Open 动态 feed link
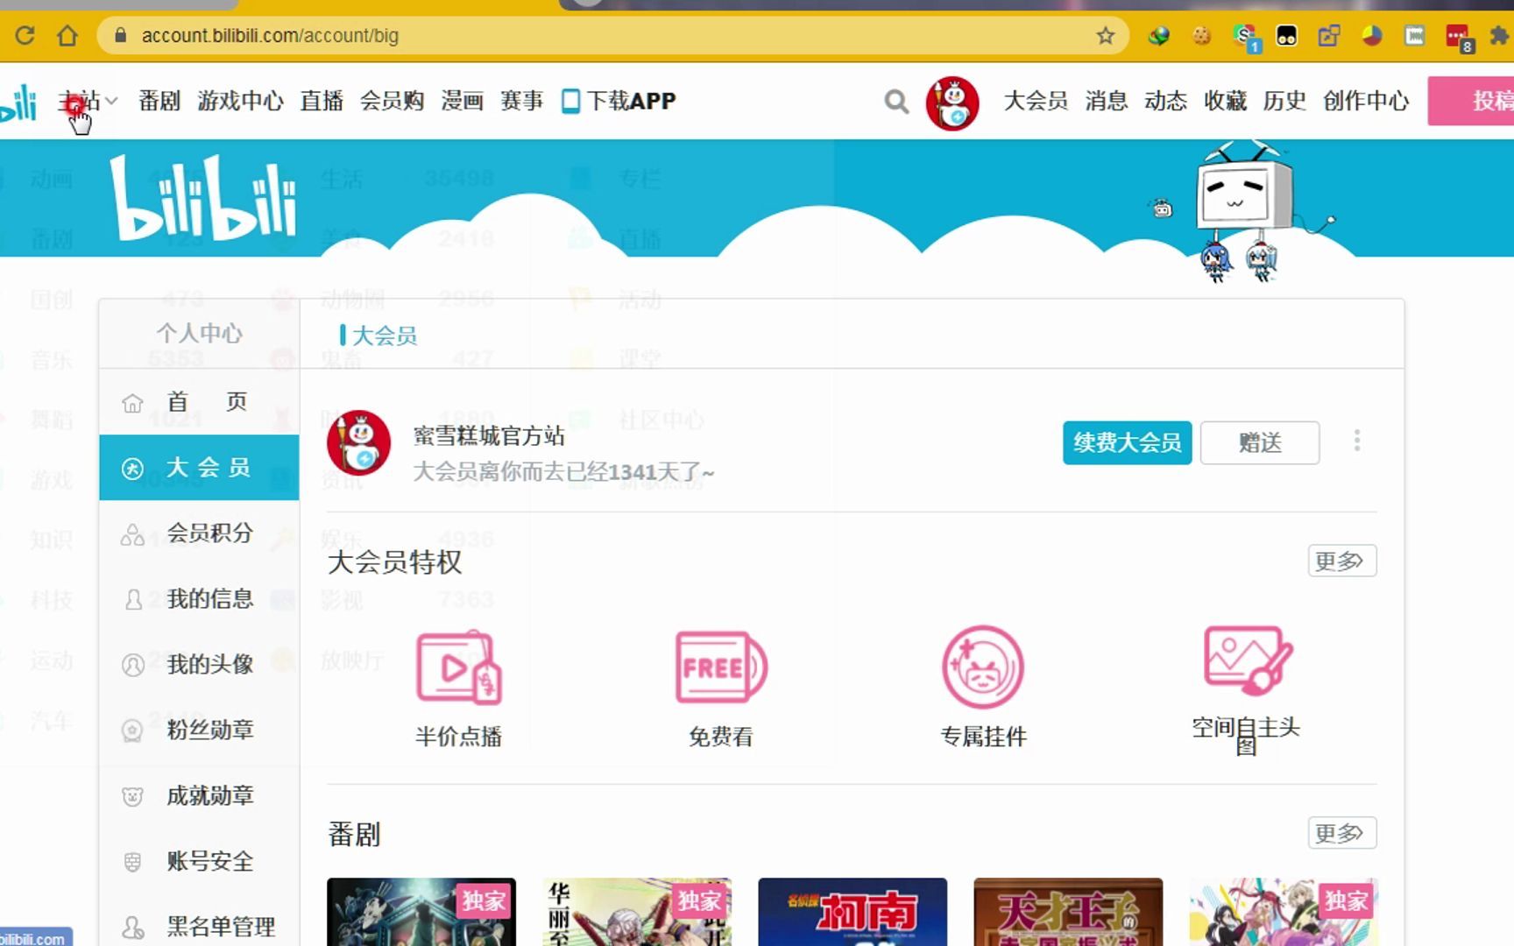 pyautogui.click(x=1165, y=101)
